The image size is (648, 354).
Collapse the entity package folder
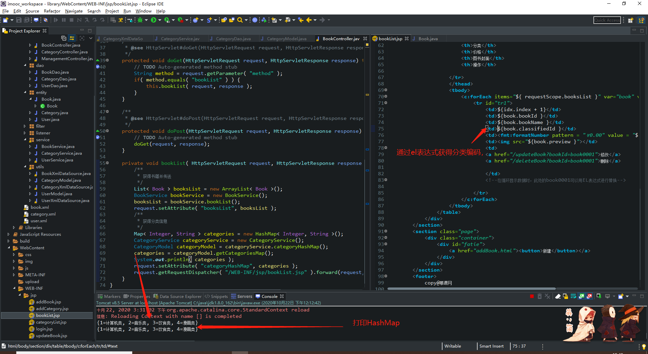(25, 92)
